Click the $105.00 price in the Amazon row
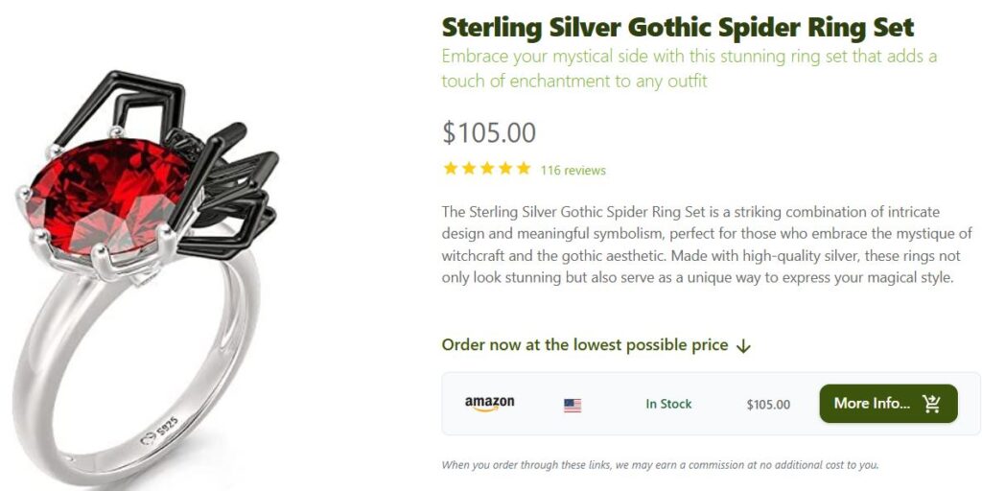The width and height of the screenshot is (982, 491). coord(768,404)
